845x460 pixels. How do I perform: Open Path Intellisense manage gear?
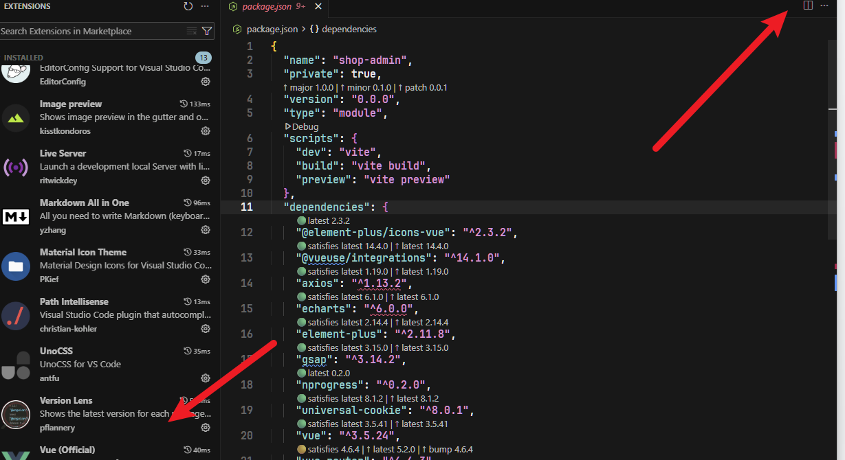tap(205, 329)
